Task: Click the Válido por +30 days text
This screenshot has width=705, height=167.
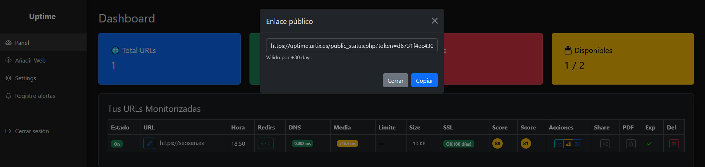Action: click(289, 57)
